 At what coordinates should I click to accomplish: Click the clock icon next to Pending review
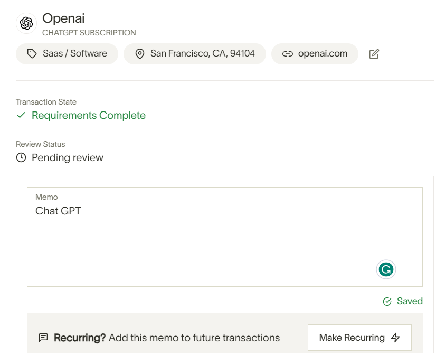[21, 157]
